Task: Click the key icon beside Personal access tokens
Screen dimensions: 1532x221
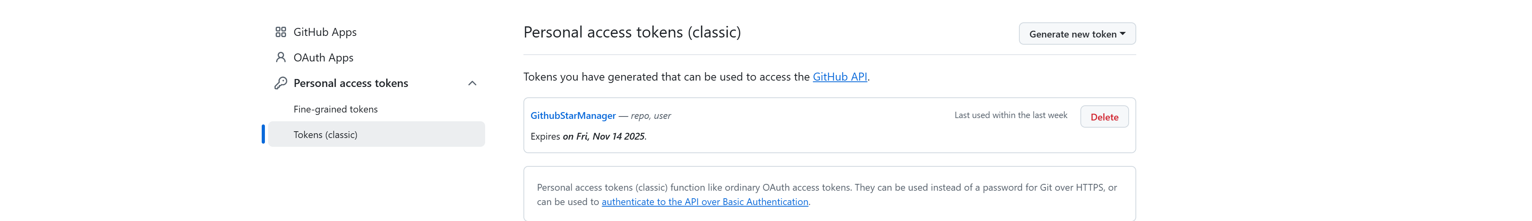Action: tap(281, 83)
